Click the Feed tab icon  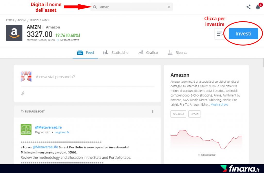pos(80,53)
